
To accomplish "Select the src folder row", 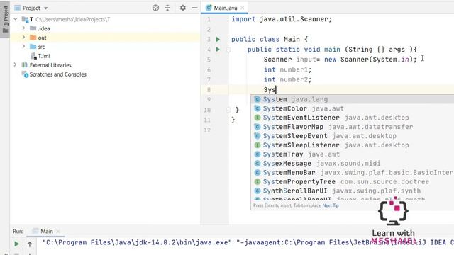I will pos(105,47).
